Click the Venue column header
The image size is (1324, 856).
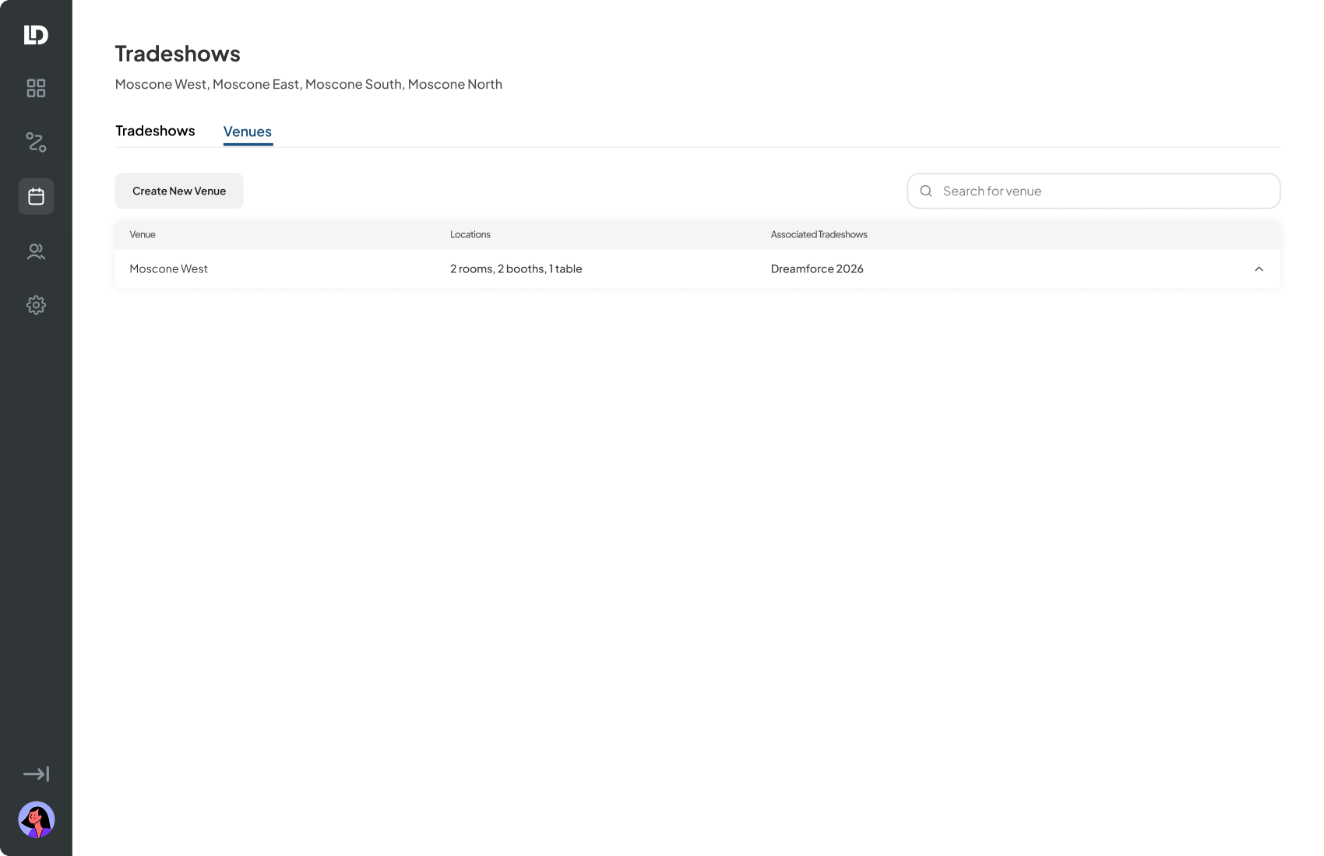coord(143,234)
